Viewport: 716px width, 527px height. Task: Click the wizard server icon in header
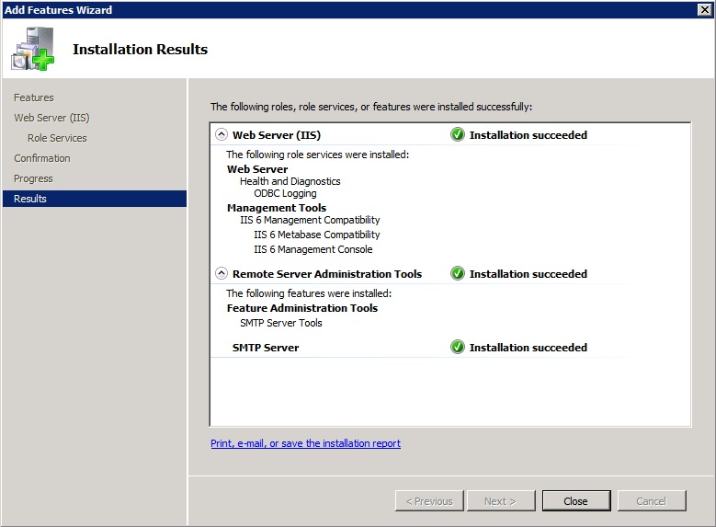(x=32, y=50)
